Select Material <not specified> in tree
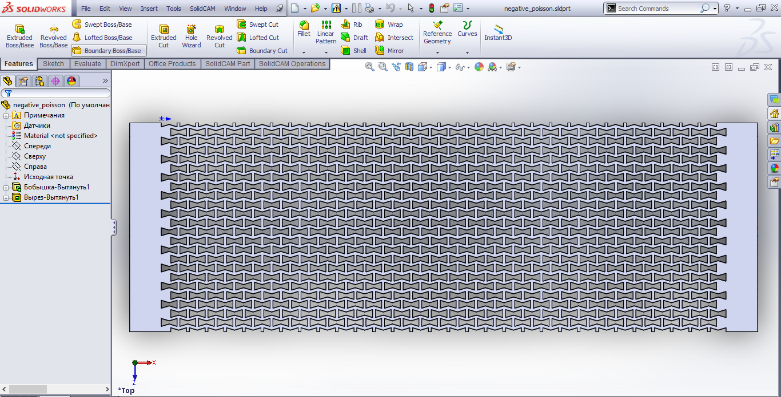 click(x=61, y=136)
